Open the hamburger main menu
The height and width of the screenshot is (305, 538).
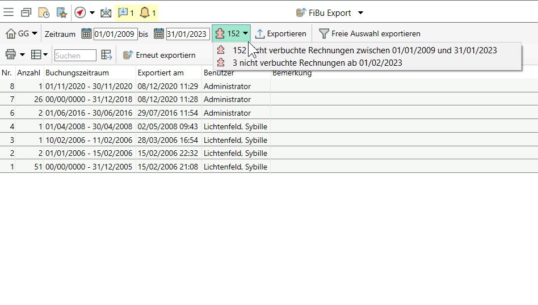tap(9, 12)
